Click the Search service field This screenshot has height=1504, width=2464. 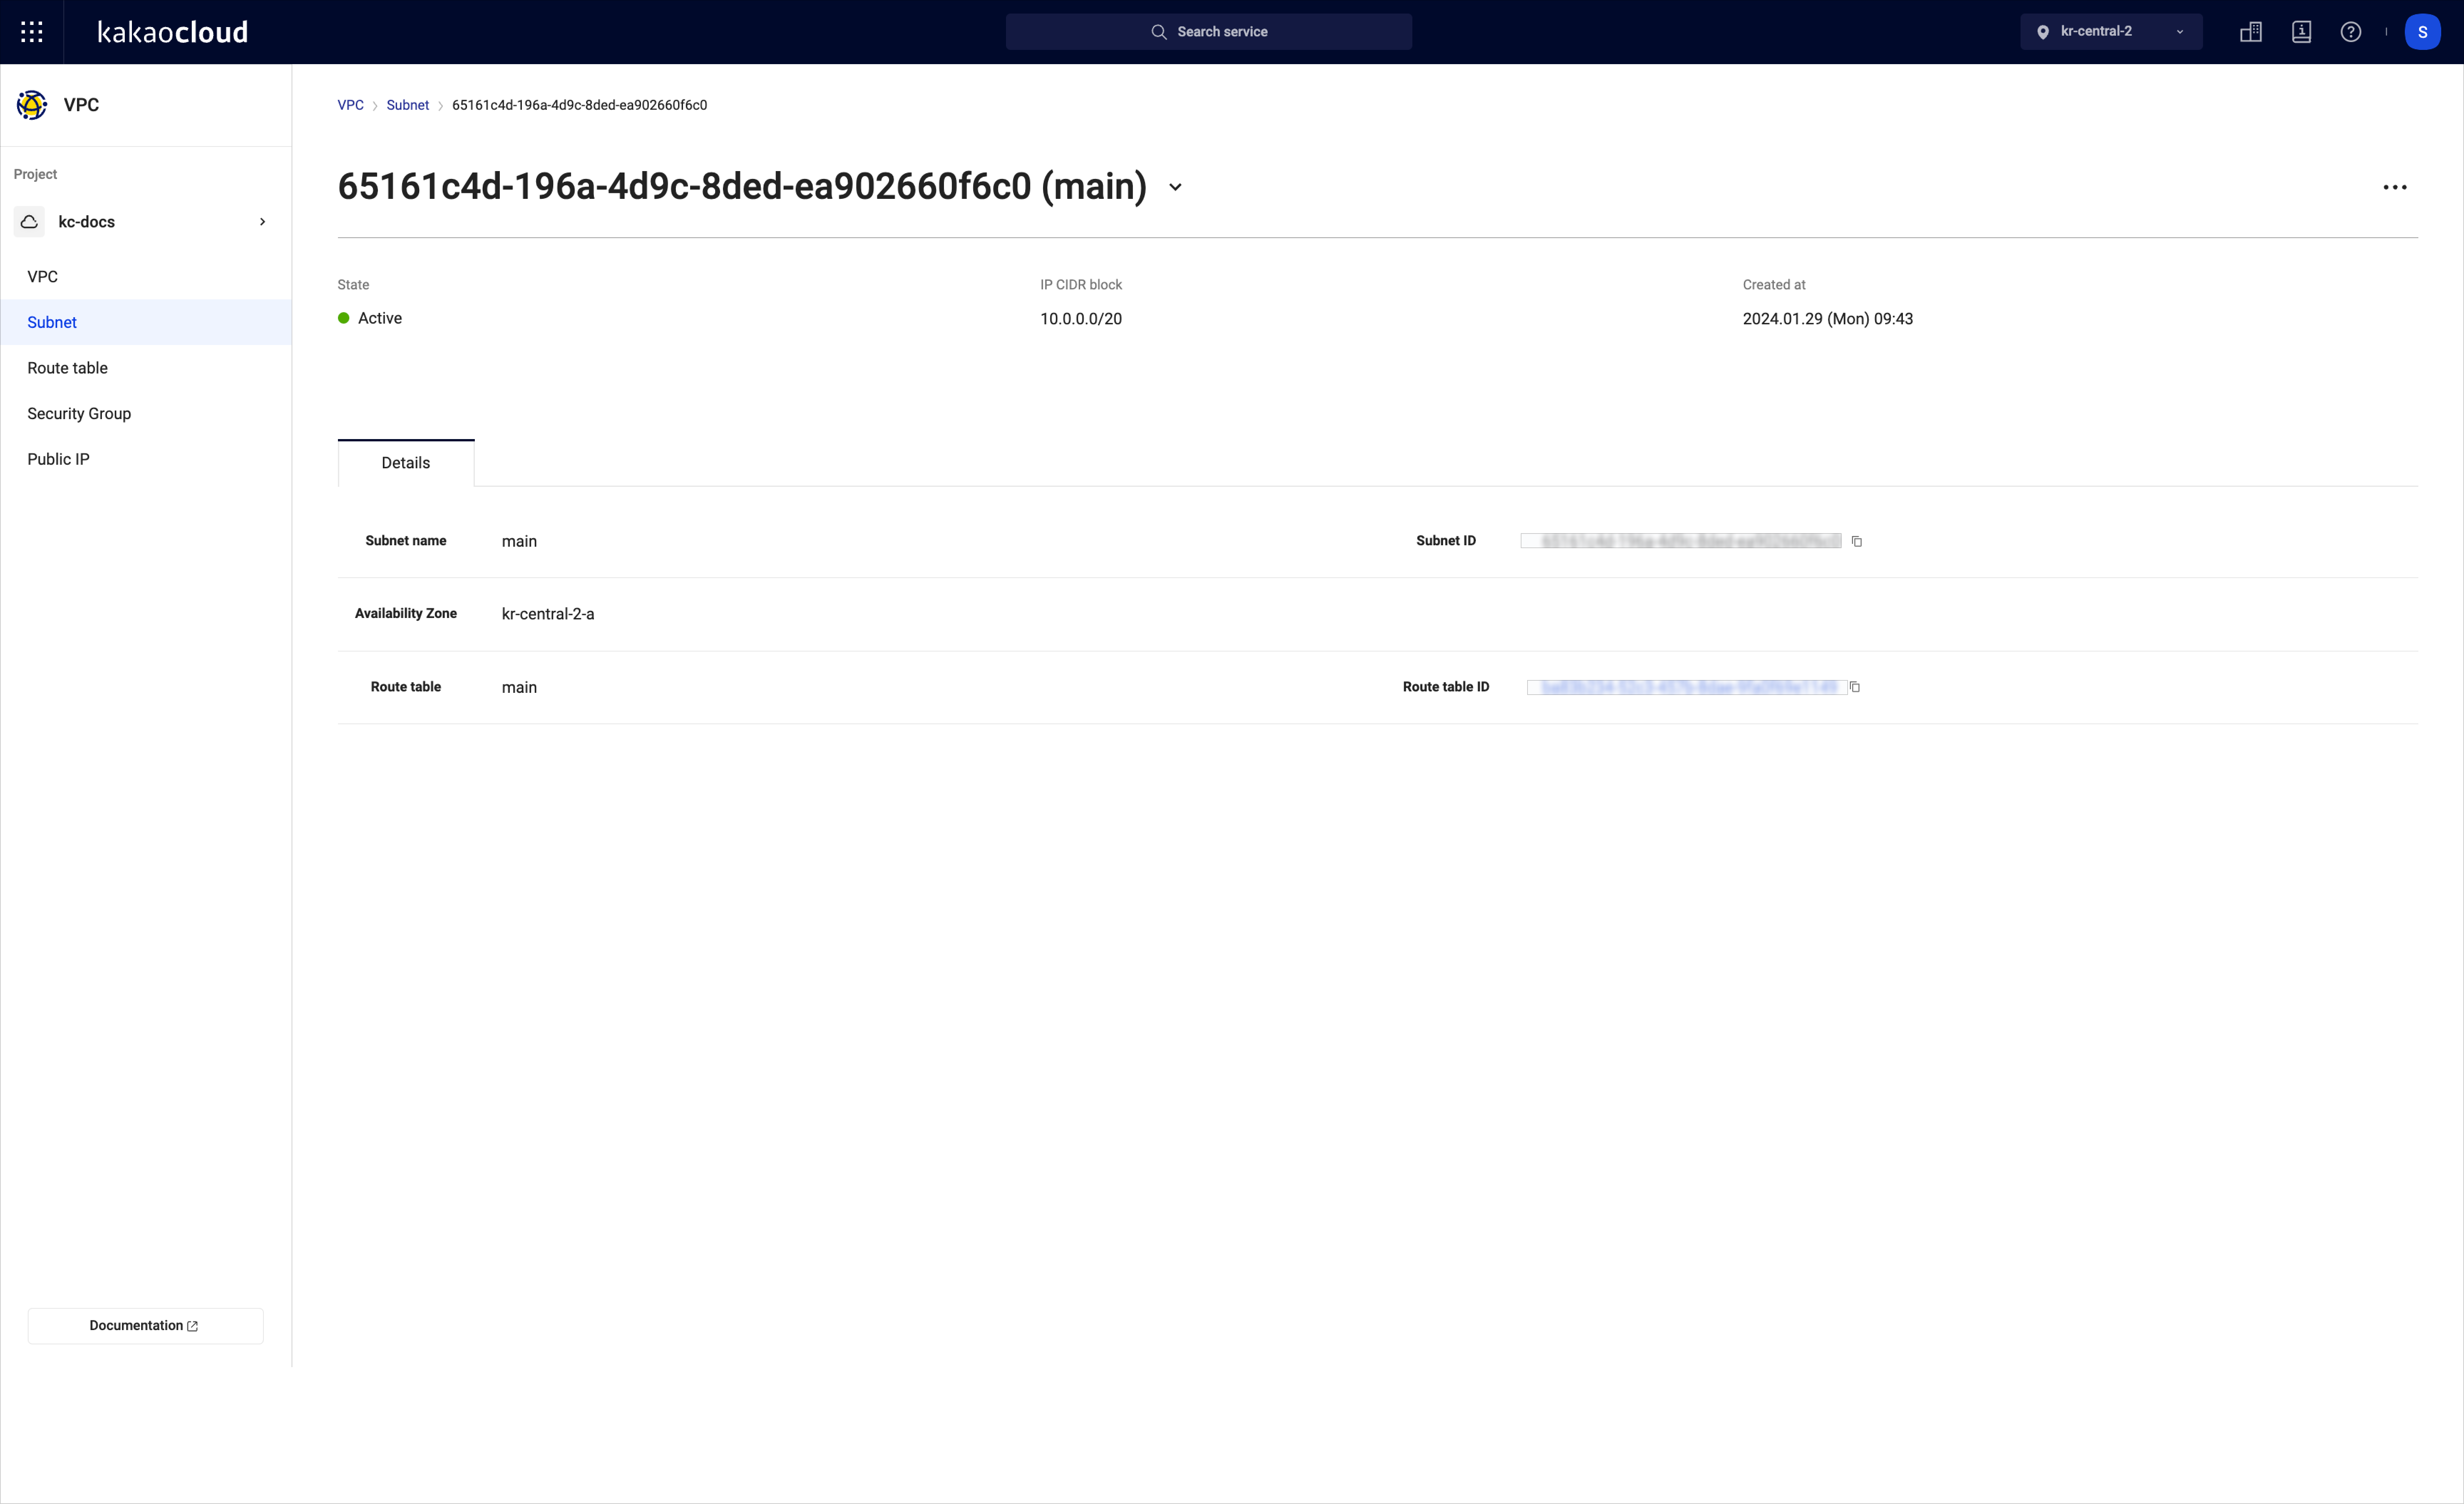pos(1209,32)
